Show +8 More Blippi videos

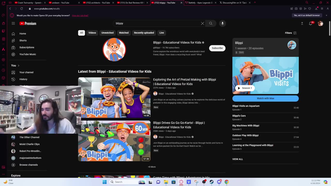pyautogui.click(x=152, y=167)
